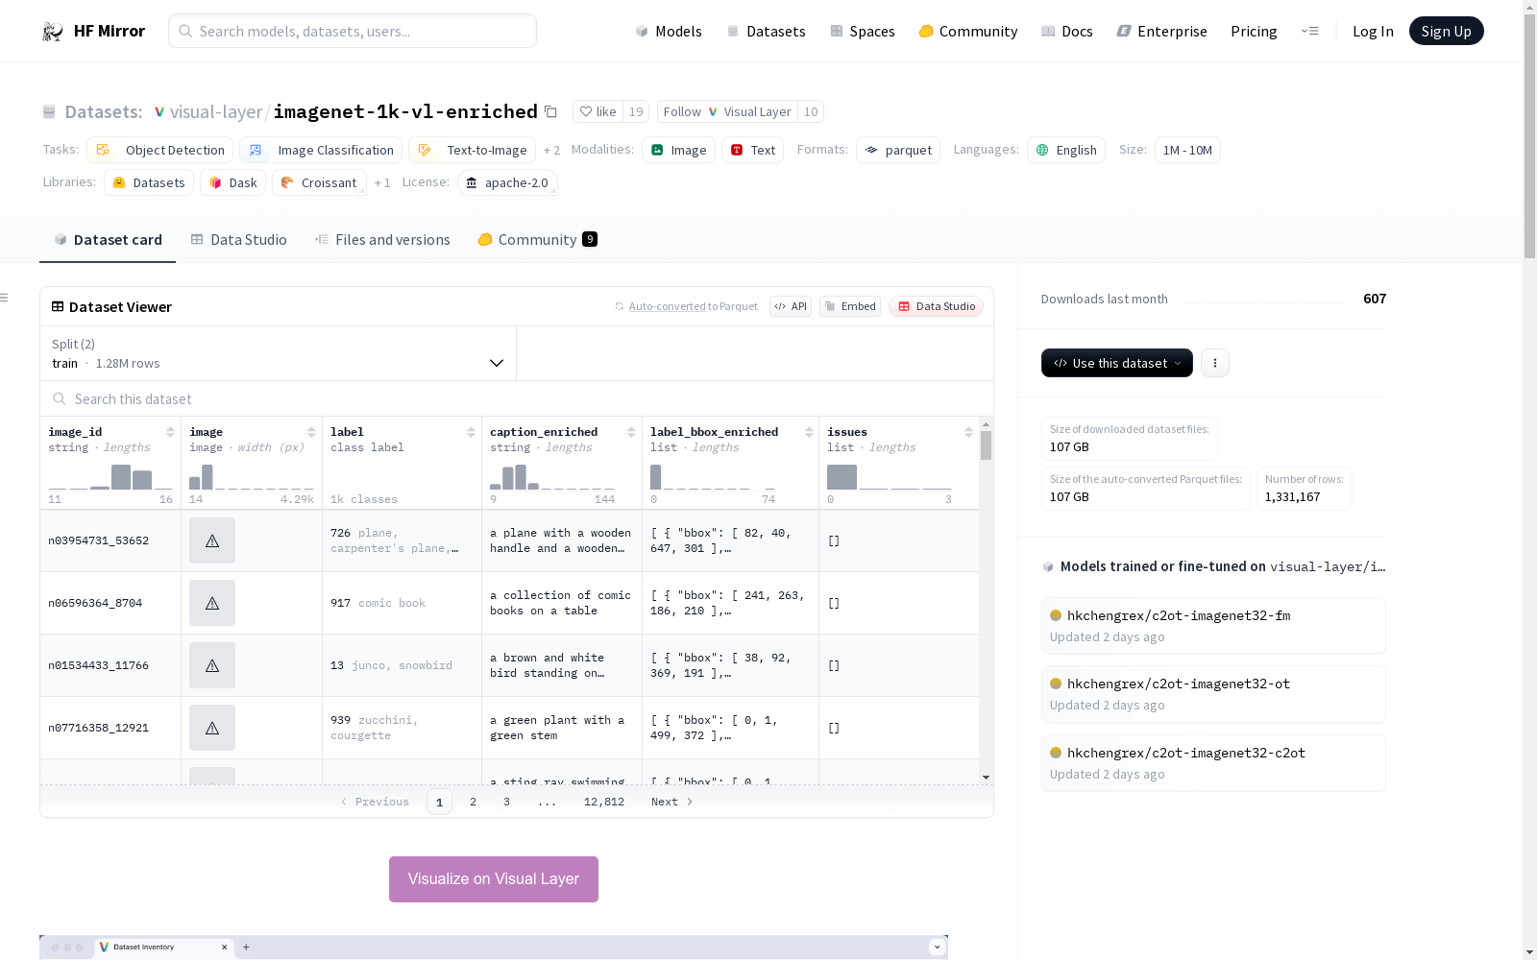The width and height of the screenshot is (1537, 960).
Task: Click the Datasets library tag
Action: 149,182
